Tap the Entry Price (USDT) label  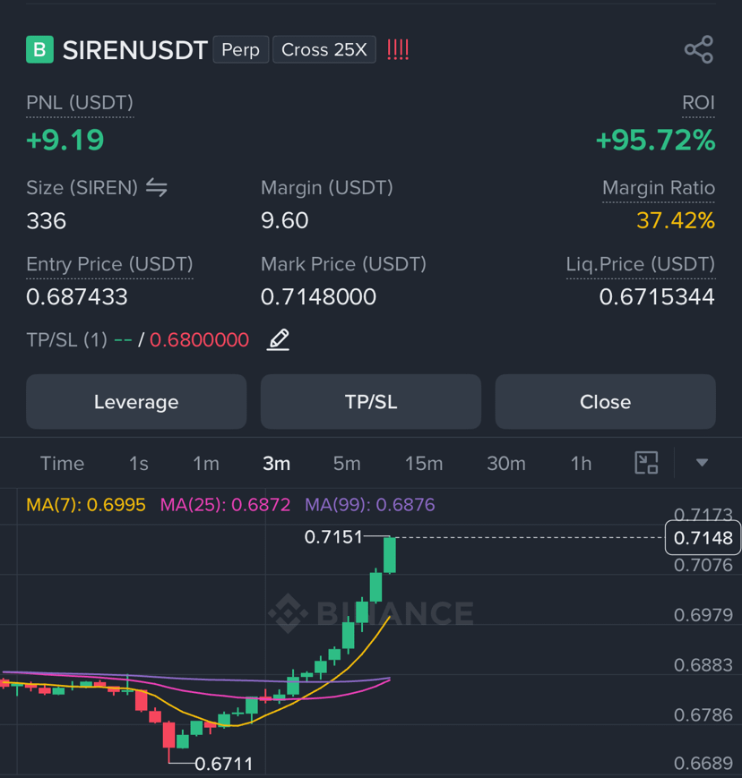coord(109,264)
